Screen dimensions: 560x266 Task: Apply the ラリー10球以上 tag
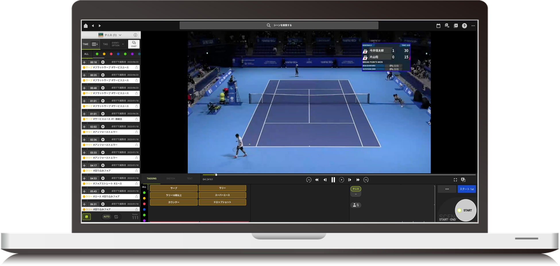(x=174, y=195)
